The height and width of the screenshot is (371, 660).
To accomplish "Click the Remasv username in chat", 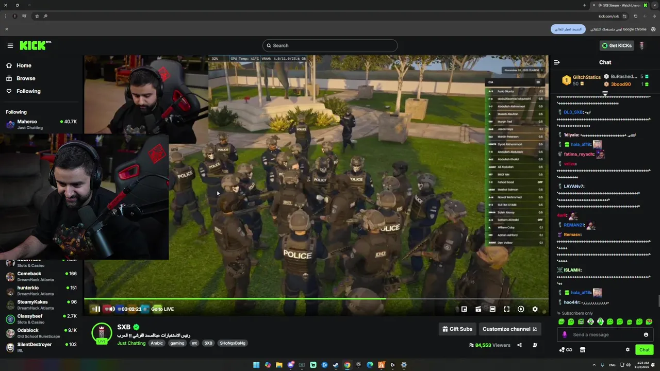I will [x=572, y=234].
